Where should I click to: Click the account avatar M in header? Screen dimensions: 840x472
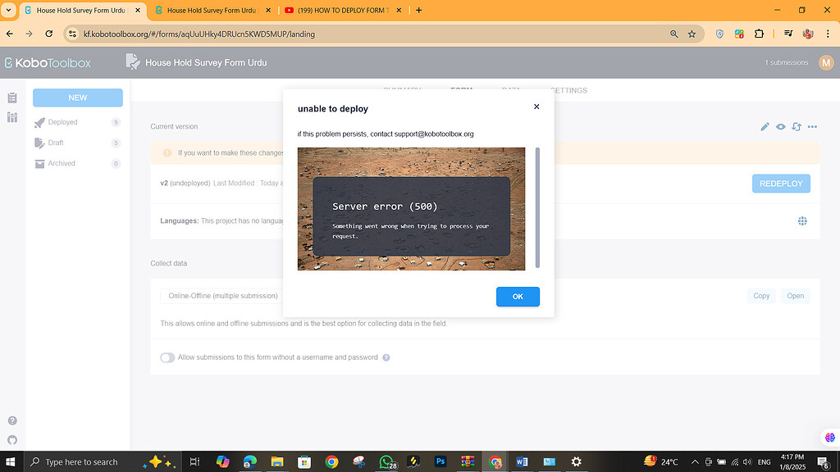tap(826, 61)
